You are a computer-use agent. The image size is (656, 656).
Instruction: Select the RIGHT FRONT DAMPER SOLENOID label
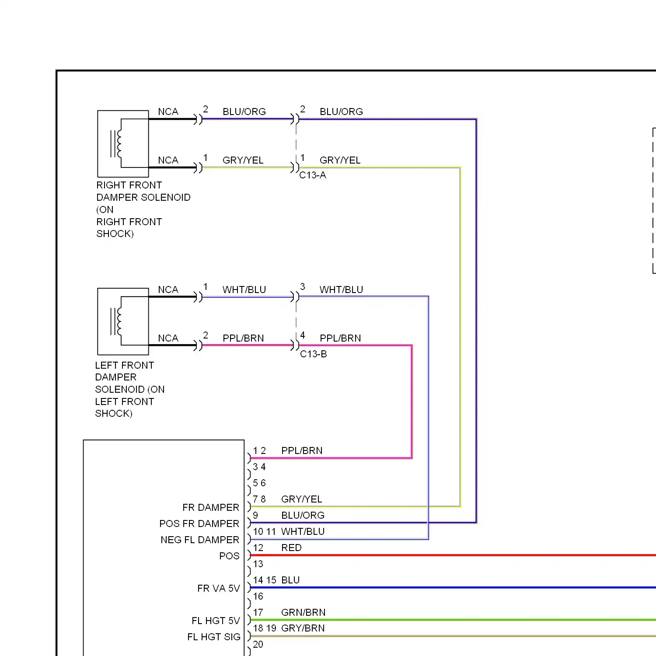point(143,209)
